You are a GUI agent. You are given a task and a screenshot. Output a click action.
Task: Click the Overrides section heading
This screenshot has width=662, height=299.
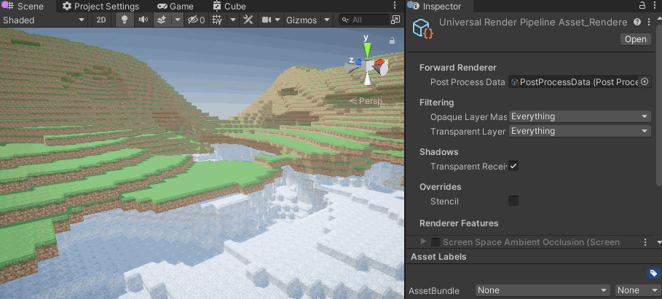(441, 186)
